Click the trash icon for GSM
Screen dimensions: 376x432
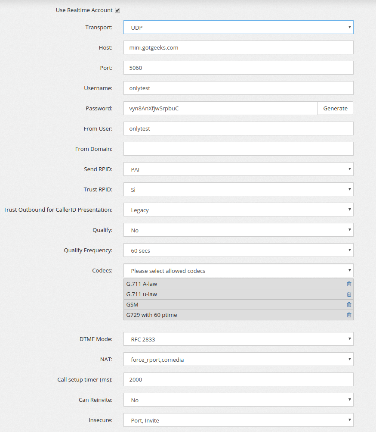(349, 304)
